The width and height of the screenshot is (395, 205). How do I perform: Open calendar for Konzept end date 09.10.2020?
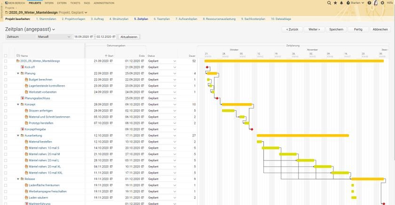142,105
